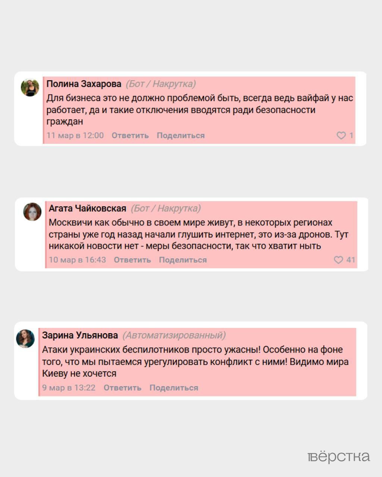Open Зарина Ульянова's profile avatar

[x=25, y=339]
